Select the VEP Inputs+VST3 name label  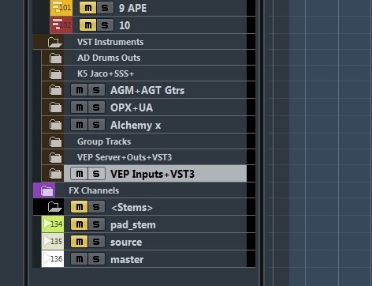(152, 174)
